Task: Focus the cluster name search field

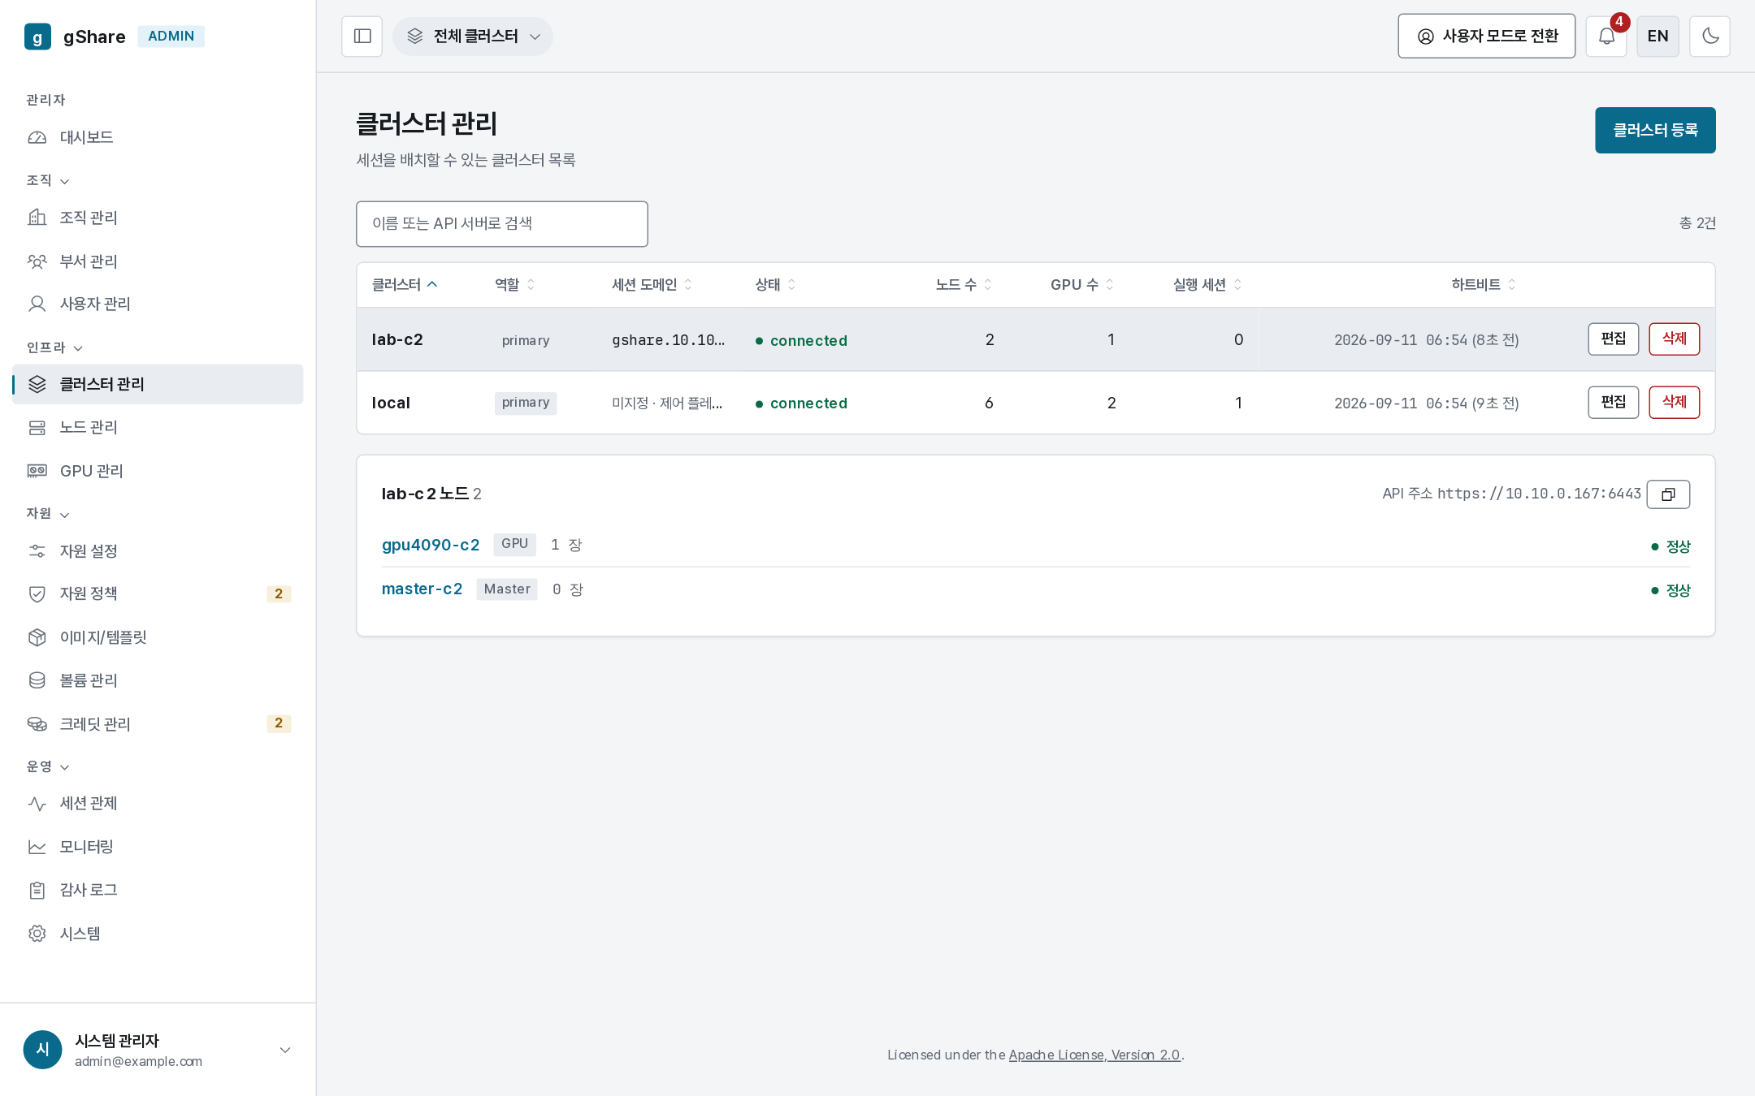Action: (502, 224)
